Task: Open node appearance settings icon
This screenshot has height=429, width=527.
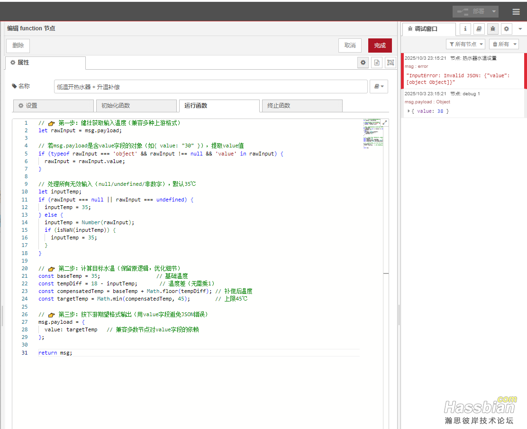Action: [391, 63]
